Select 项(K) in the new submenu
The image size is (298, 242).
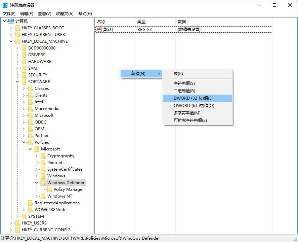[x=197, y=74]
